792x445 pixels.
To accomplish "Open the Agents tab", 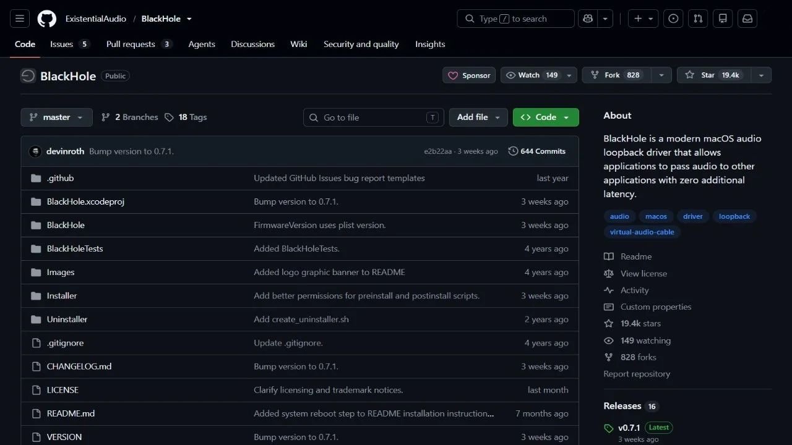I will pyautogui.click(x=202, y=44).
